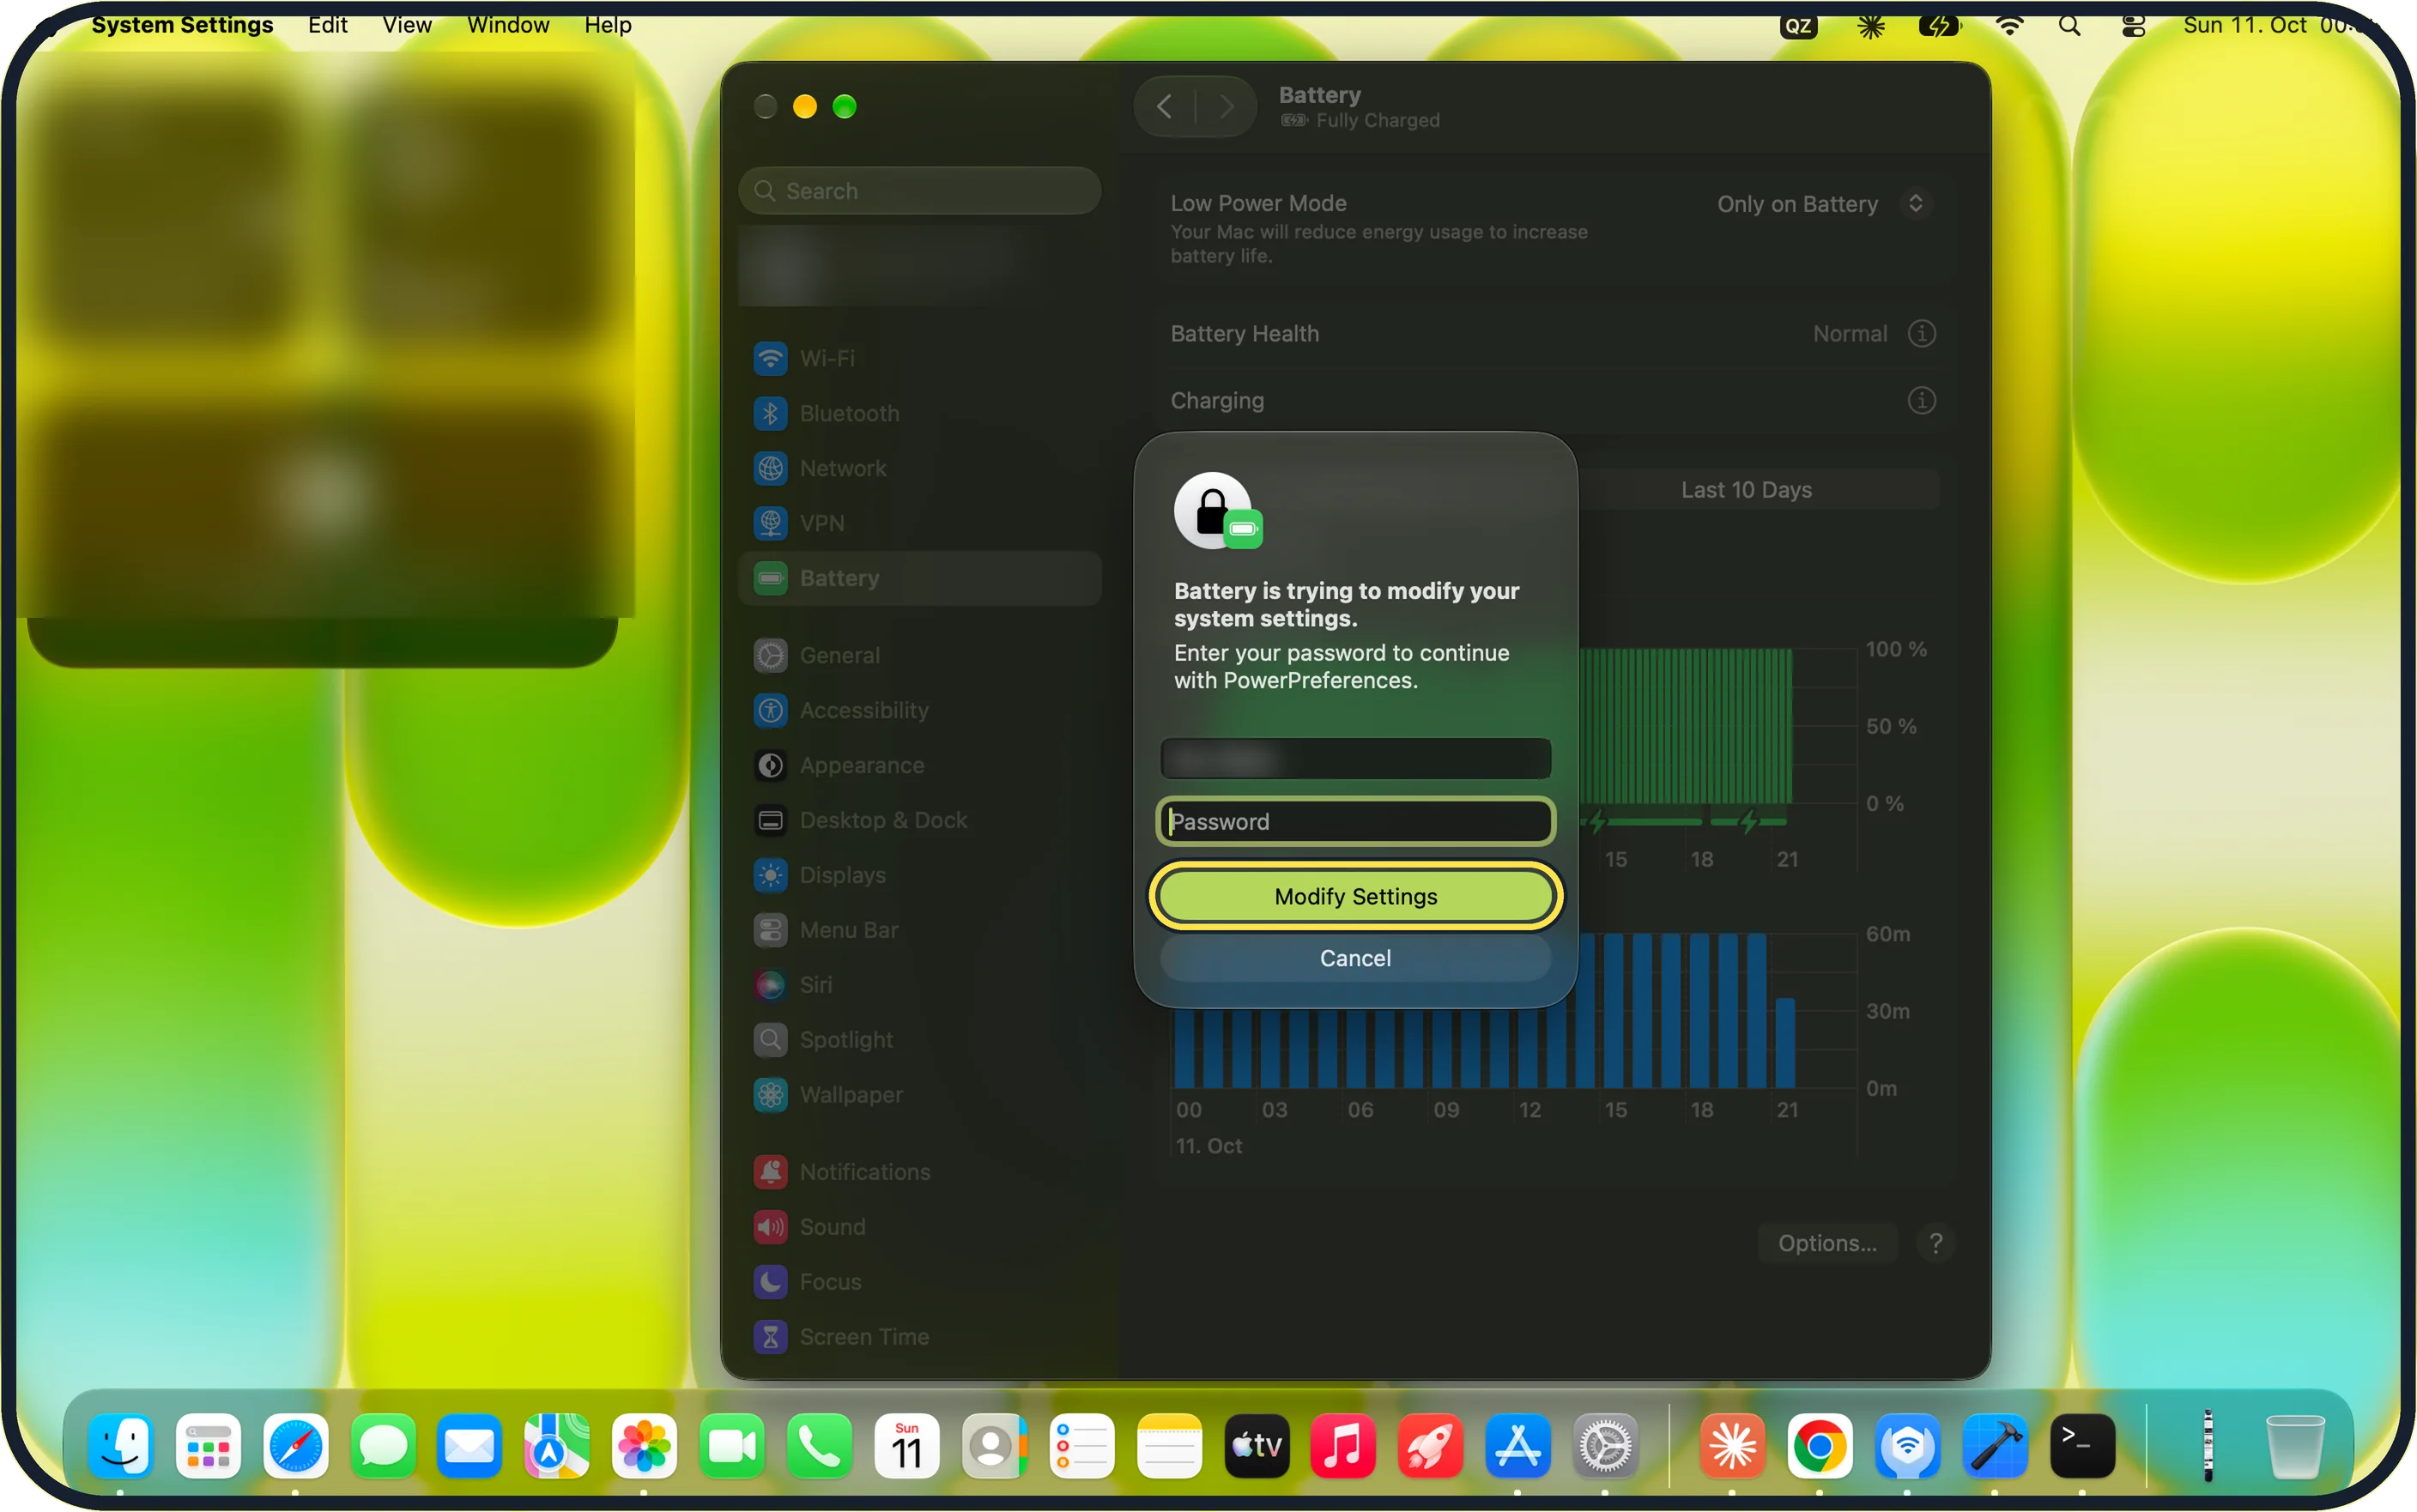This screenshot has height=1512, width=2417.
Task: Open VPN settings in the sidebar
Action: point(919,523)
